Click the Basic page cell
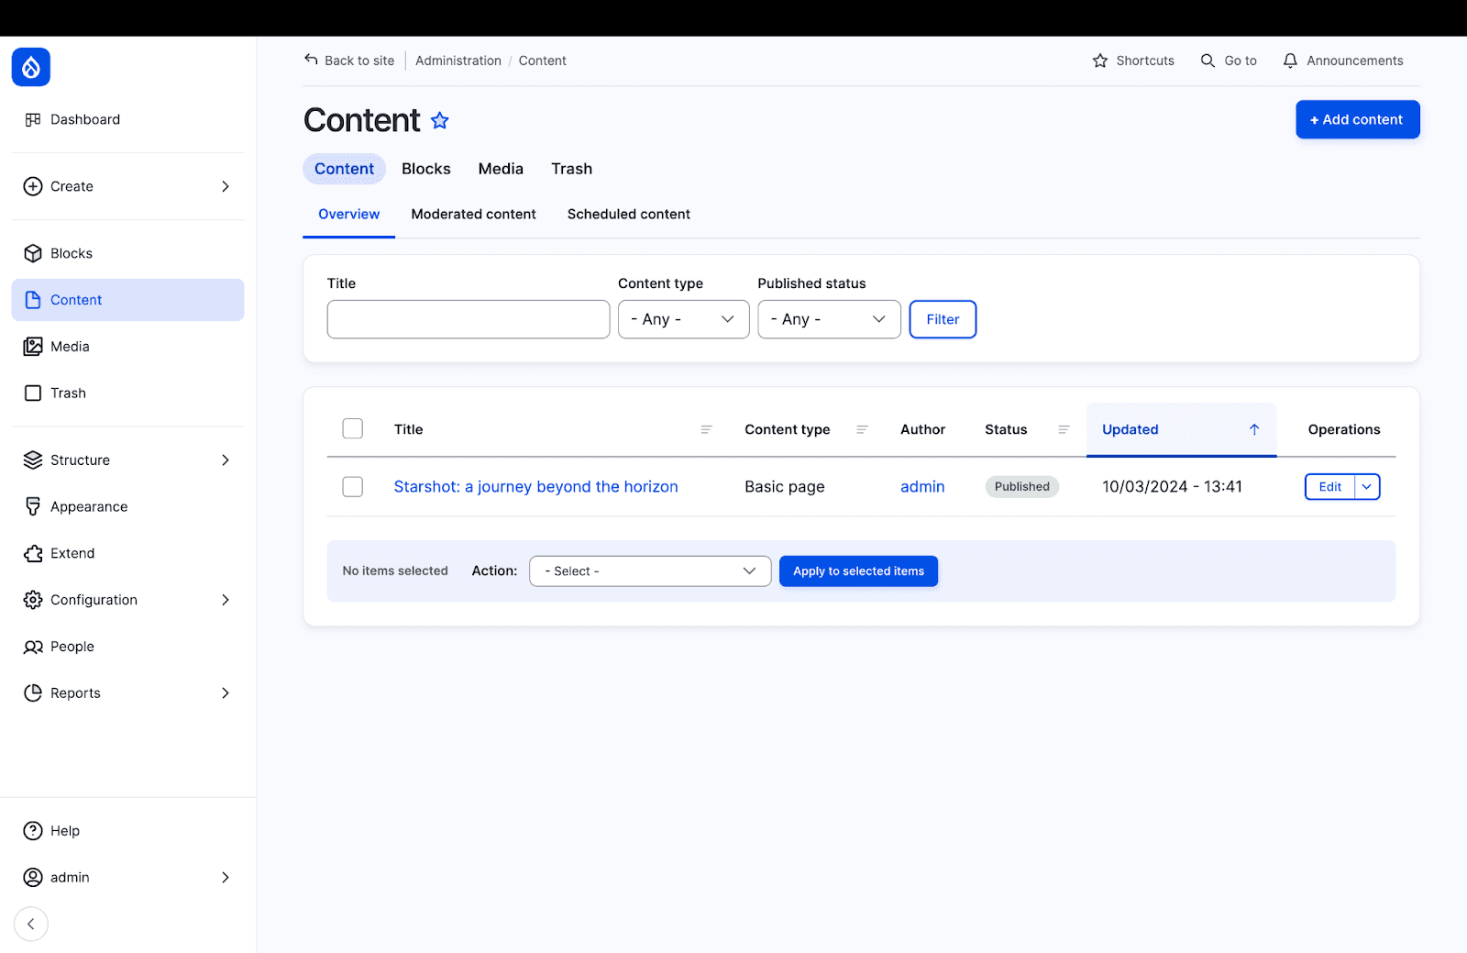The width and height of the screenshot is (1467, 953). (785, 487)
